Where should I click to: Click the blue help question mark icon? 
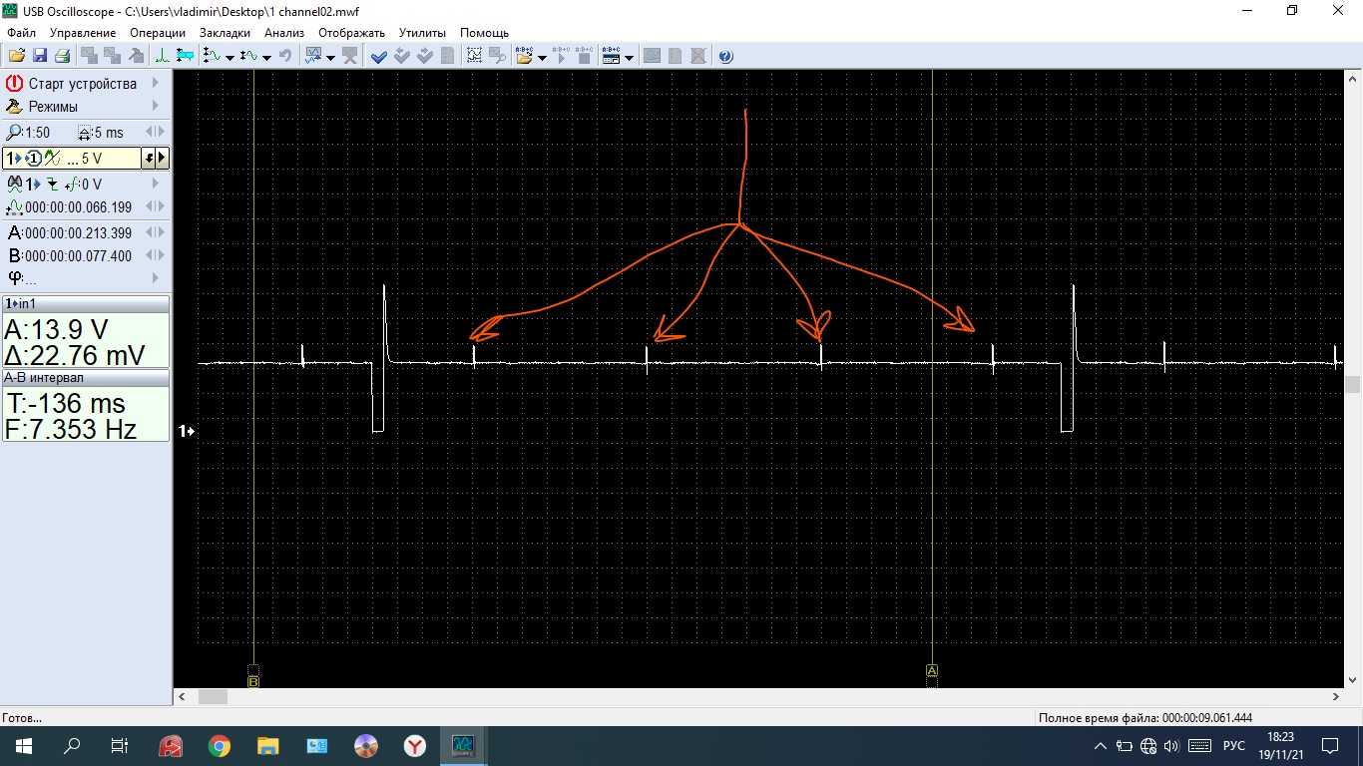coord(725,56)
